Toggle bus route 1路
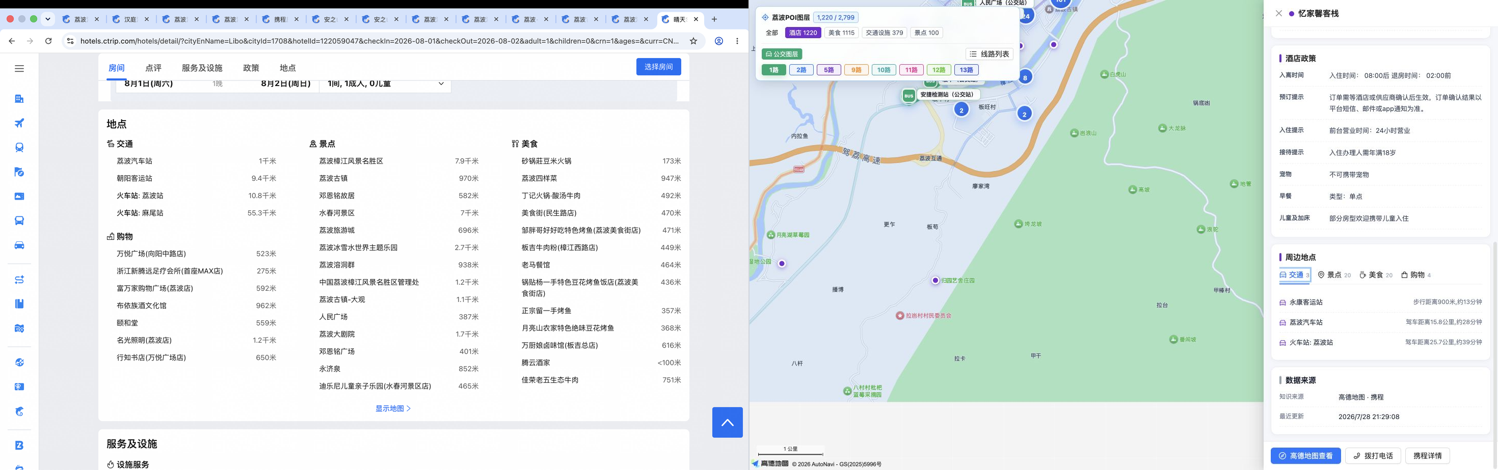Viewport: 1498px width, 470px height. [x=773, y=70]
